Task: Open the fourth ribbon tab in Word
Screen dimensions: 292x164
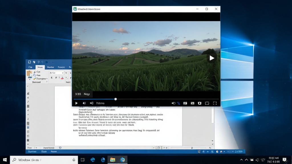Action: [x=61, y=67]
